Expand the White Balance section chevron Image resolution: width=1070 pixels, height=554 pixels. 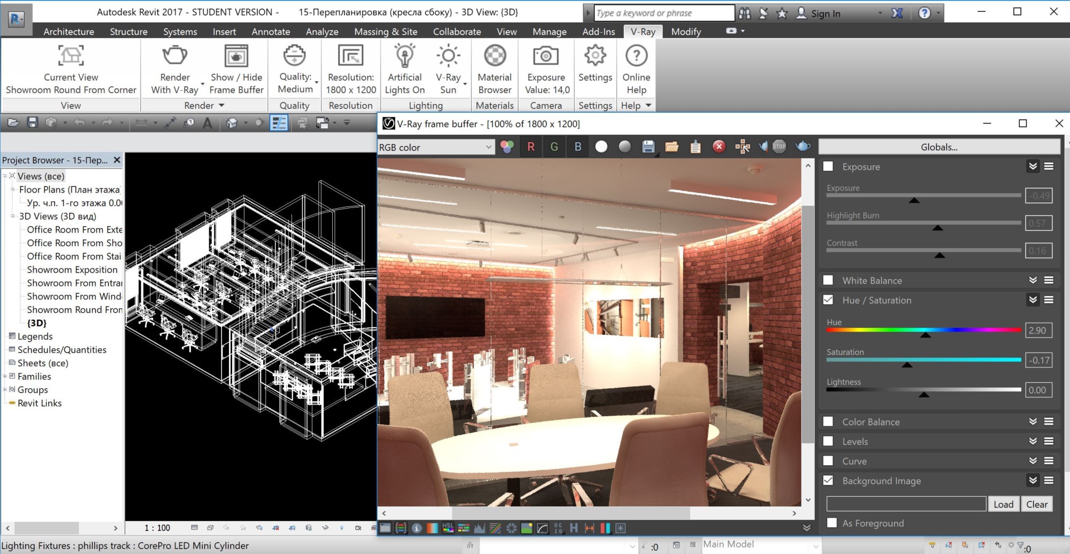pos(1033,280)
